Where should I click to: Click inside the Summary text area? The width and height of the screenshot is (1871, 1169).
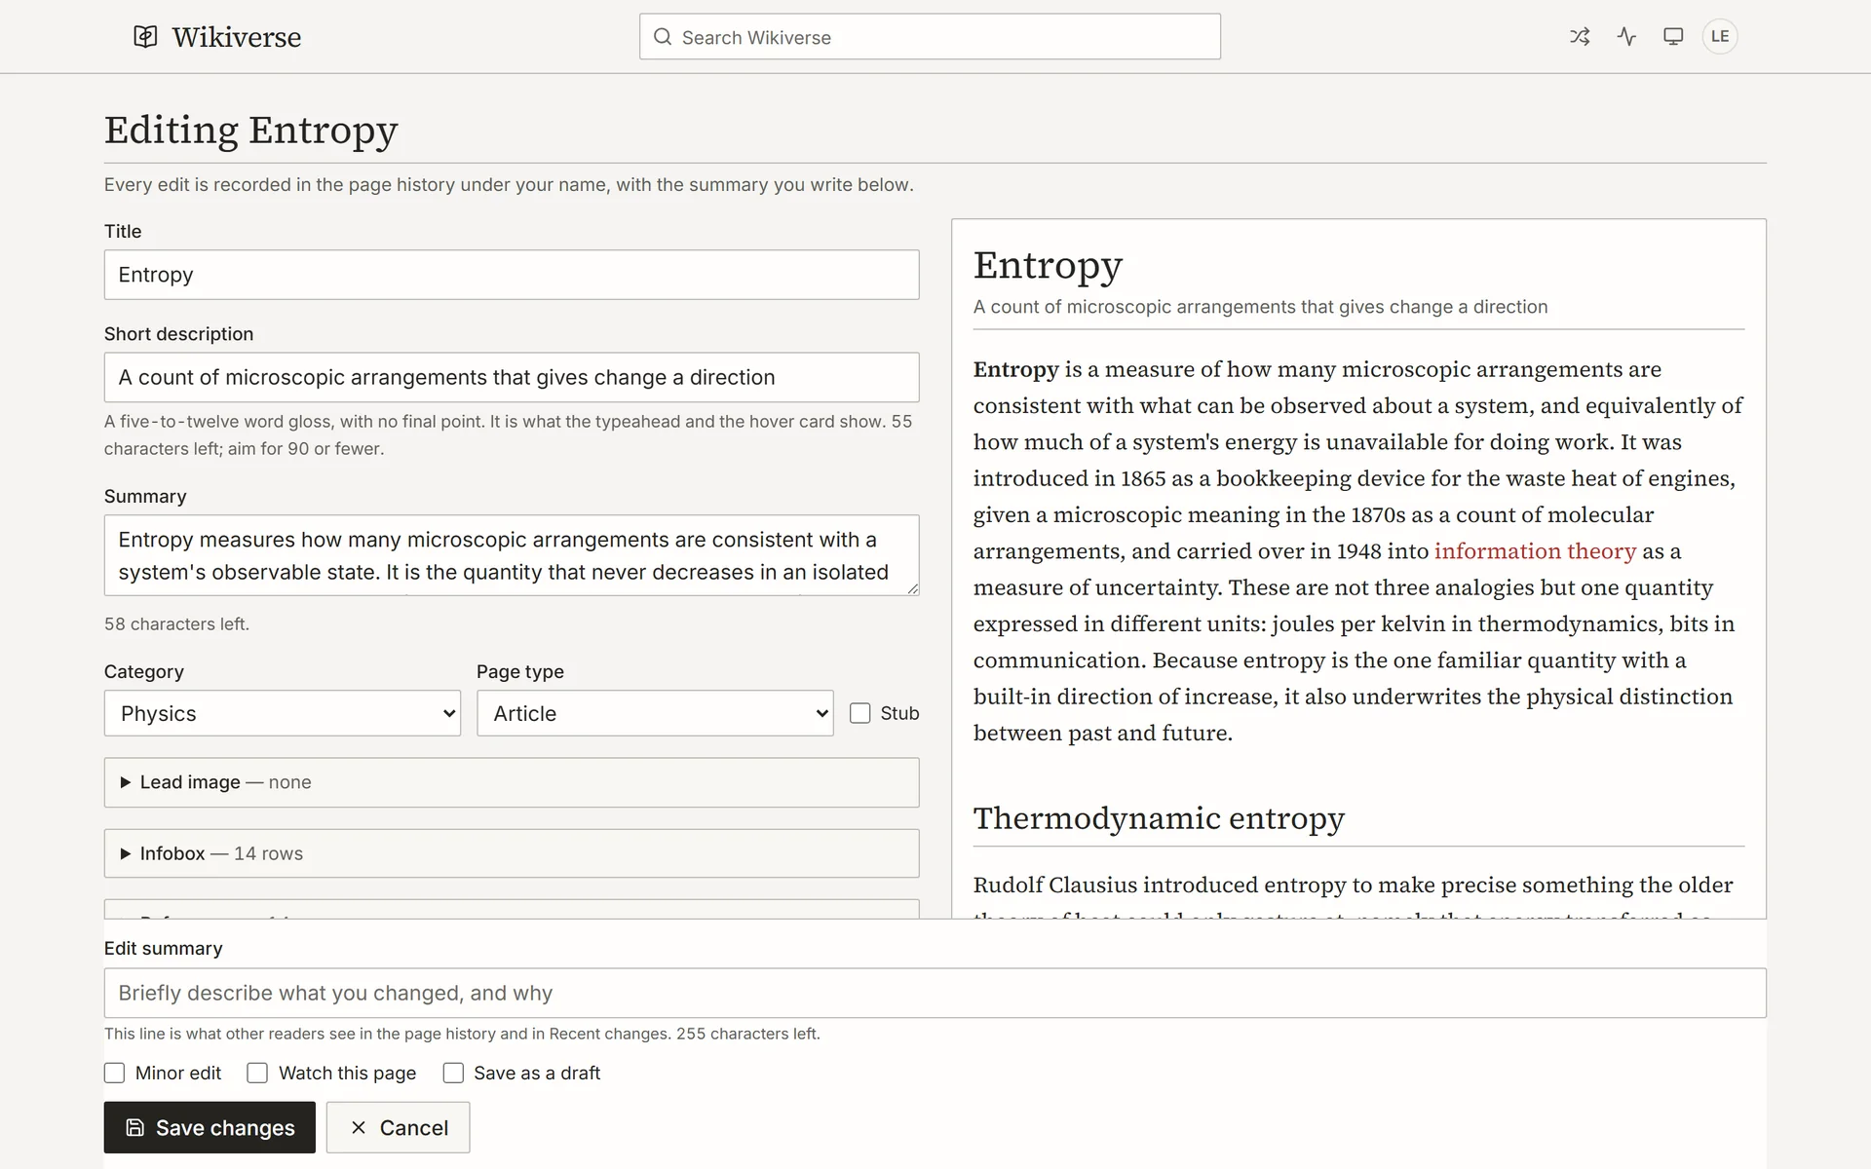pyautogui.click(x=512, y=555)
